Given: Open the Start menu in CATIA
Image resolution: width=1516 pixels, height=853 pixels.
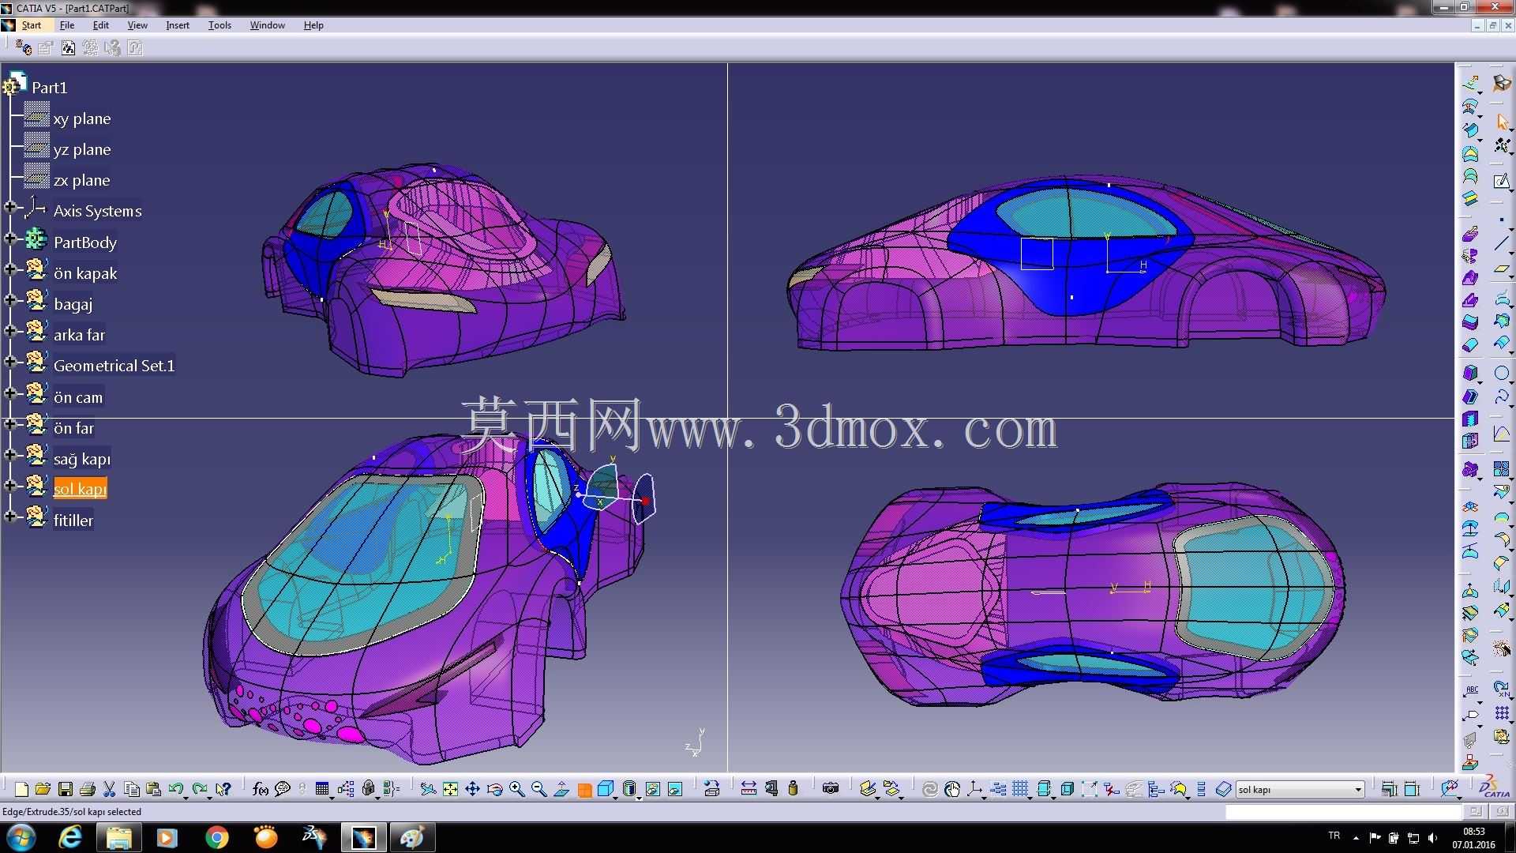Looking at the screenshot, I should point(31,25).
